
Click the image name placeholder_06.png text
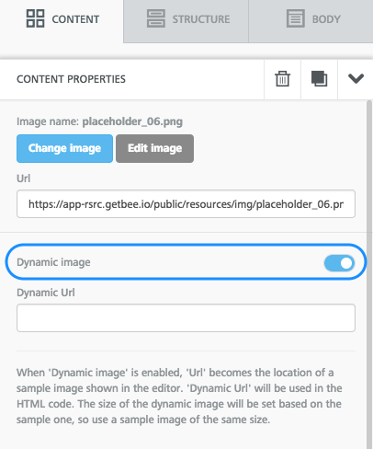132,121
